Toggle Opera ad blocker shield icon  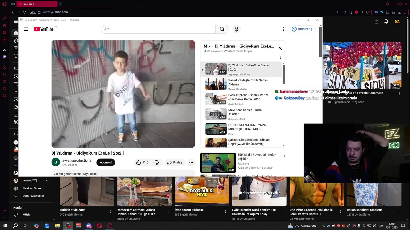coord(356,12)
